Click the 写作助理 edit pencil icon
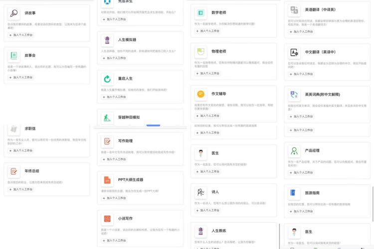Viewport: 374px width, 249px height. pyautogui.click(x=107, y=141)
